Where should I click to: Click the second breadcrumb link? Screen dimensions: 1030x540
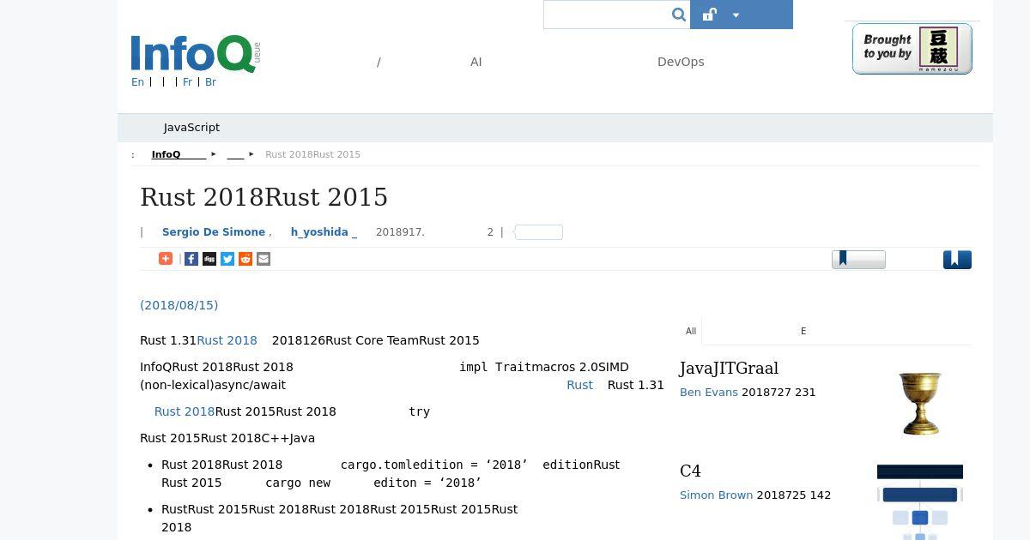(x=235, y=154)
